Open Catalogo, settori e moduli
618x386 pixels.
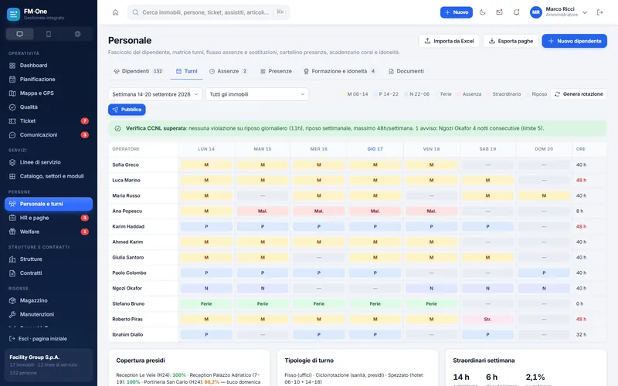click(49, 176)
